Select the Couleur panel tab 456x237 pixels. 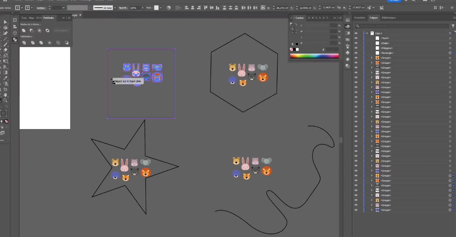coord(300,18)
